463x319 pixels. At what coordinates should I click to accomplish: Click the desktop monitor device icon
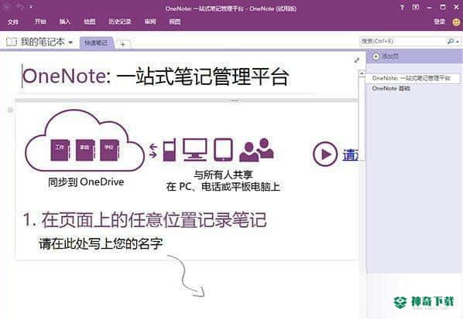194,150
